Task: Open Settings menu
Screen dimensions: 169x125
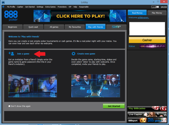Action: click(x=40, y=7)
